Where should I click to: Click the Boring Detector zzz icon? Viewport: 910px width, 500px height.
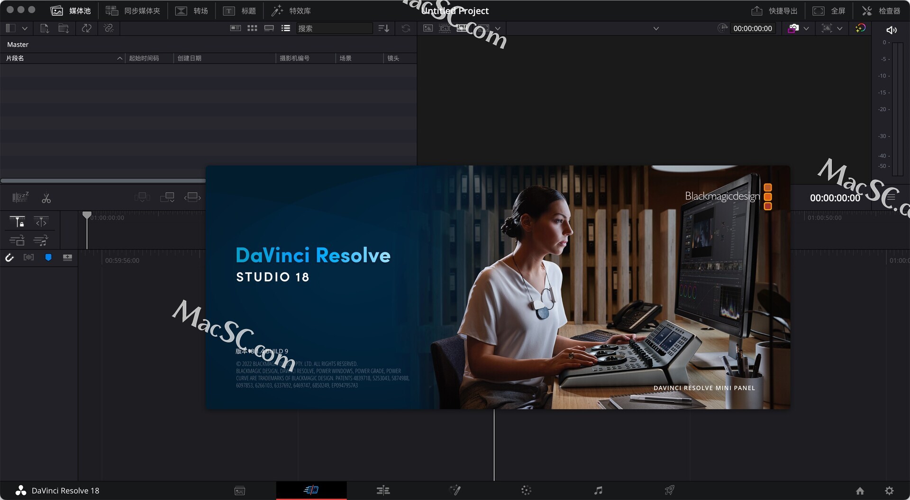(x=20, y=197)
